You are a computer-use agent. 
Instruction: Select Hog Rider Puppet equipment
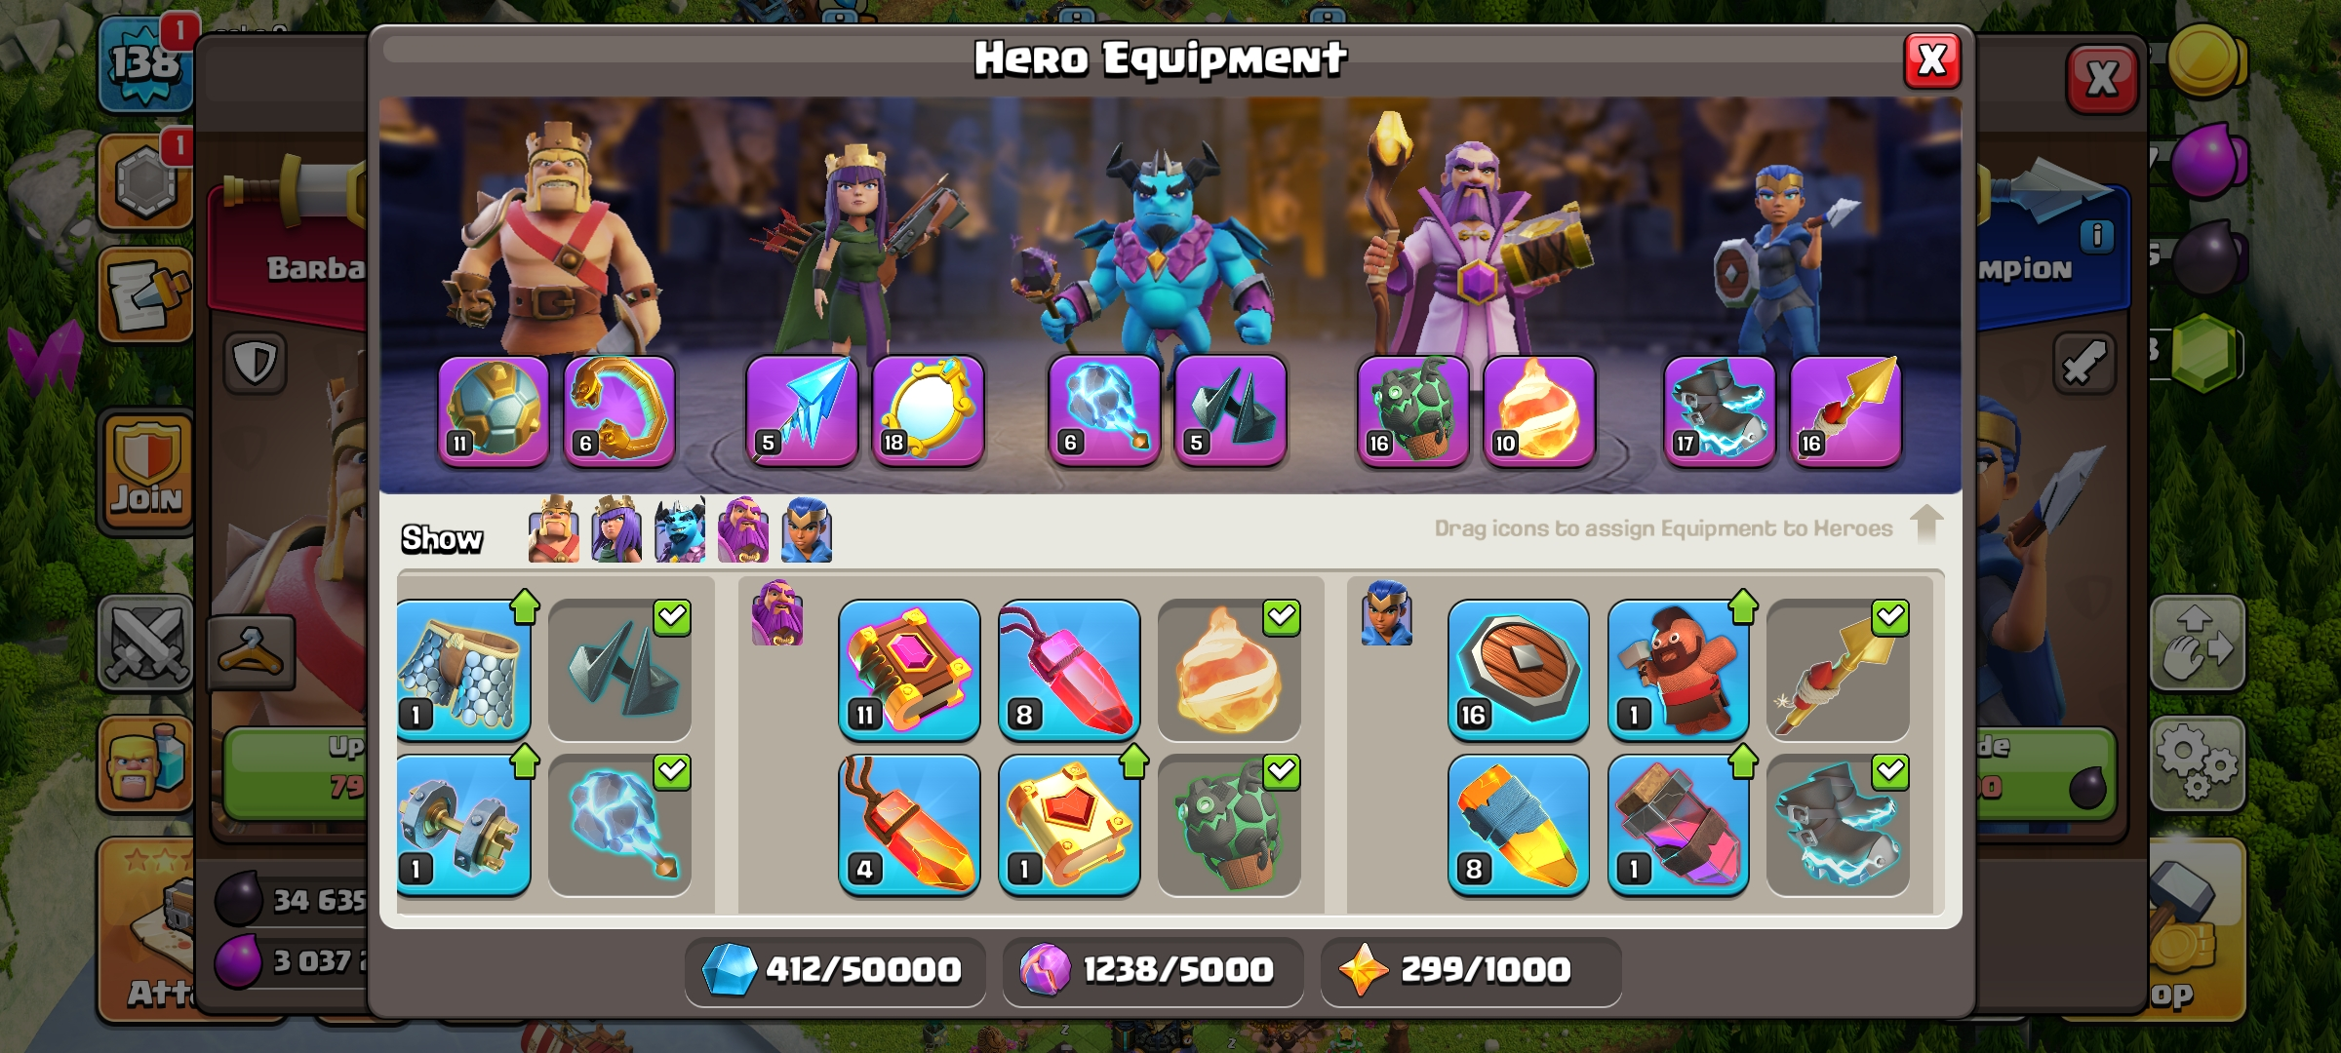point(1678,671)
